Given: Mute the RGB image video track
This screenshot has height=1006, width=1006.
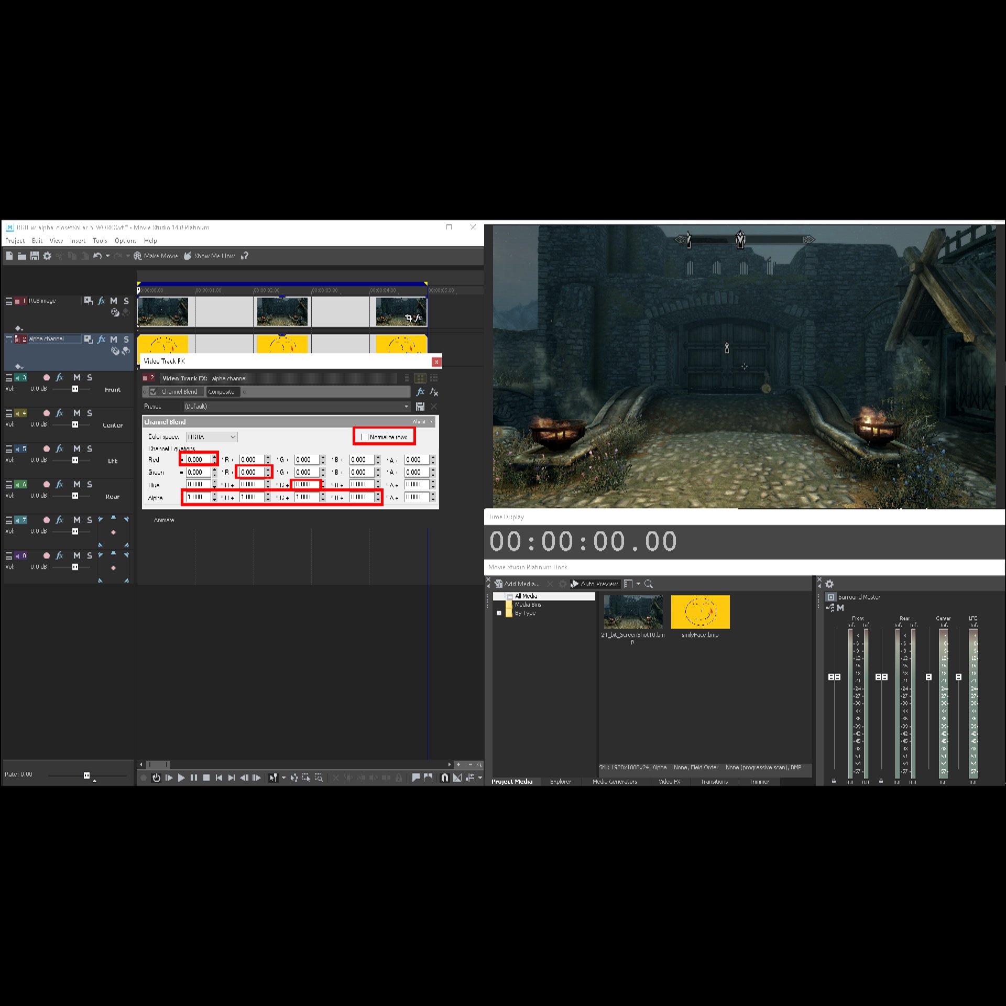Looking at the screenshot, I should [x=114, y=301].
